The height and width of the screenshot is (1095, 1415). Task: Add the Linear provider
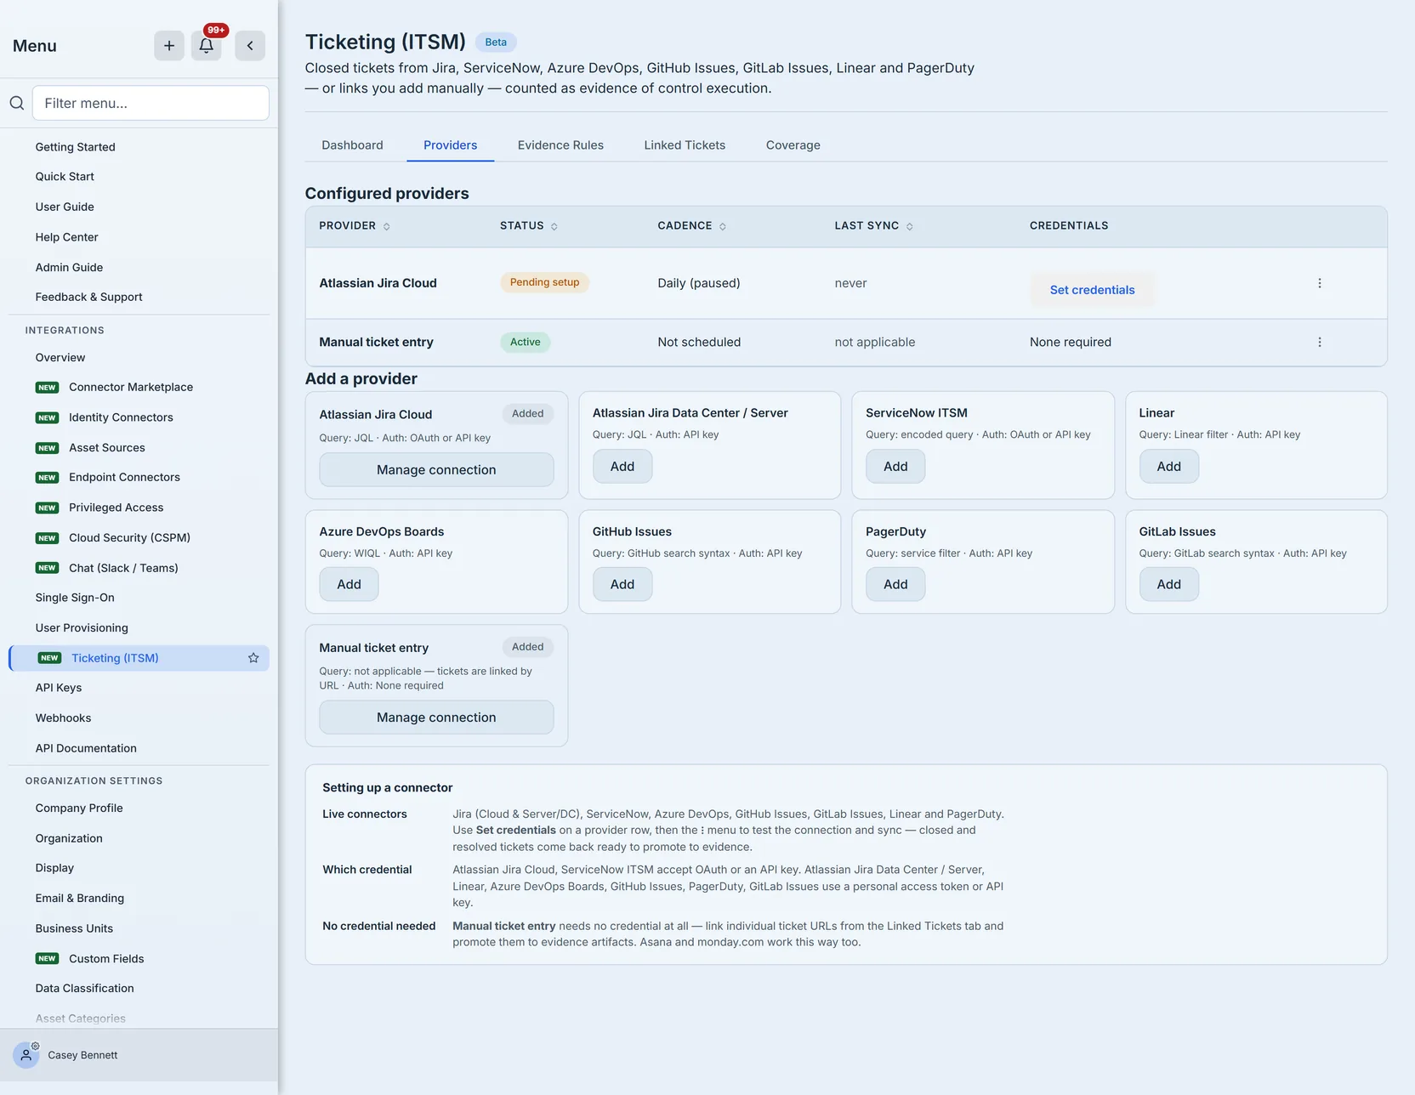coord(1169,466)
